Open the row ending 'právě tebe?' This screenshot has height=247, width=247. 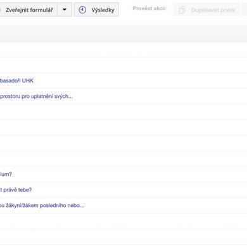point(123,190)
